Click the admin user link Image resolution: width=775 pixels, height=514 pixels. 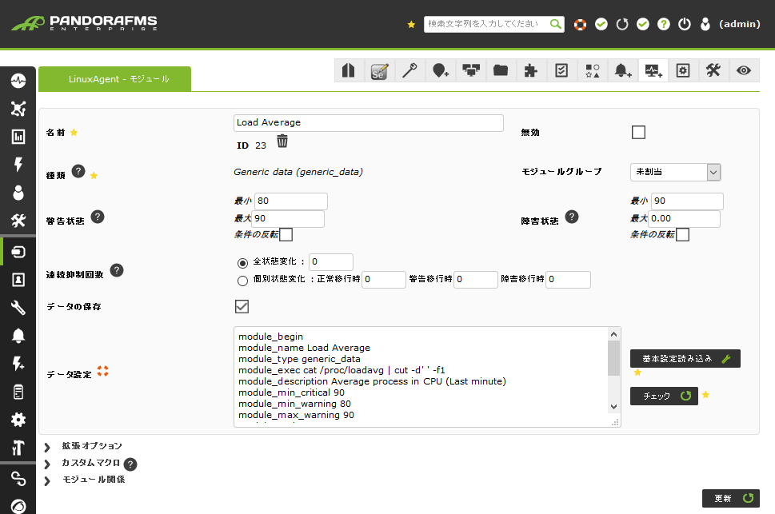click(x=740, y=24)
